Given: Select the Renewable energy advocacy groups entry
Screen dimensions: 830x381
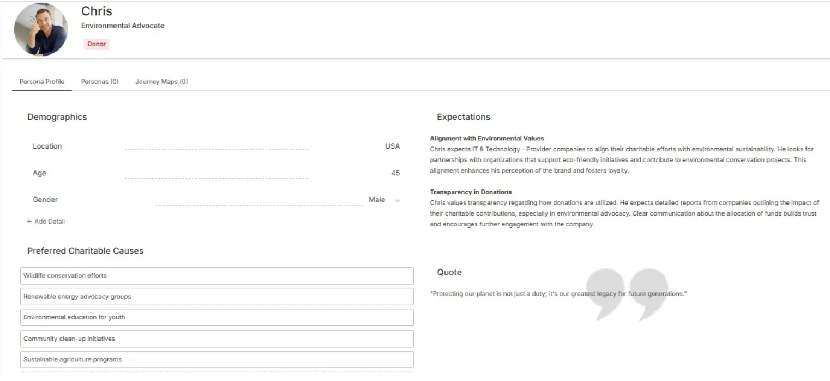Looking at the screenshot, I should pos(216,296).
